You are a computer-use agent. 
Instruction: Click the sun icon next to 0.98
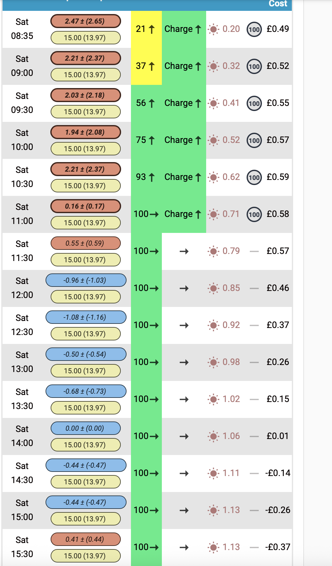point(213,362)
